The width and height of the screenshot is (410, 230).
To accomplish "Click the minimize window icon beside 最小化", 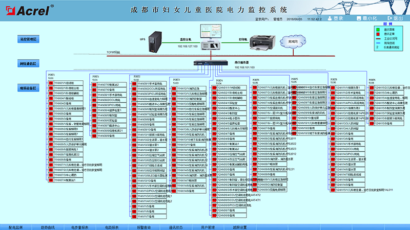I will 359,18.
